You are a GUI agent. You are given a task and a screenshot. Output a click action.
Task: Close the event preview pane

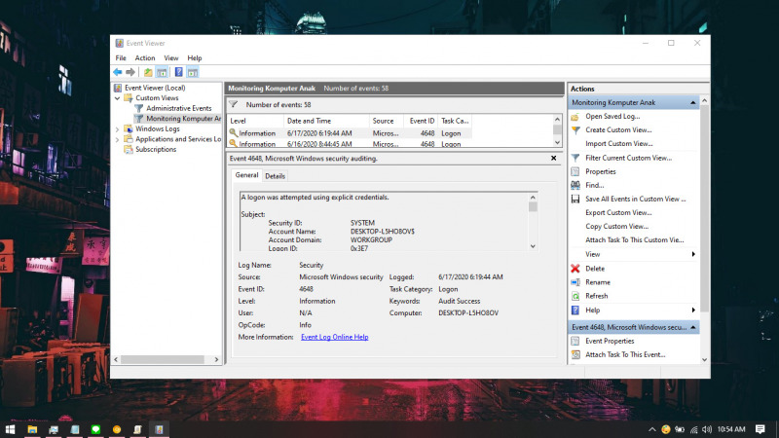click(553, 159)
